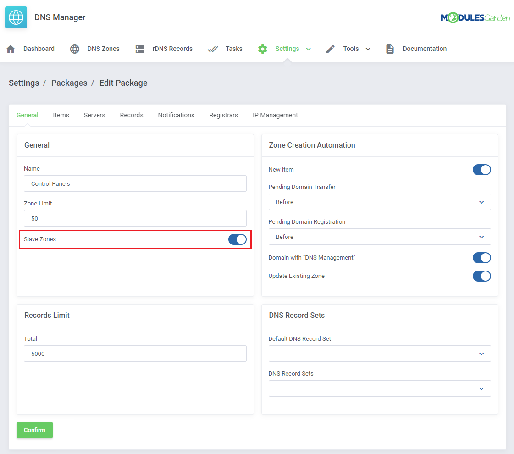Click the Zone Limit input field
This screenshot has width=514, height=454.
tap(135, 218)
